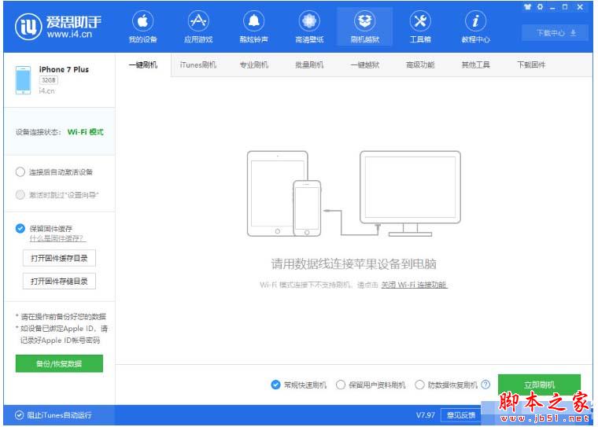Click the i4 爱思助手 logo
598x427 pixels.
[x=58, y=26]
